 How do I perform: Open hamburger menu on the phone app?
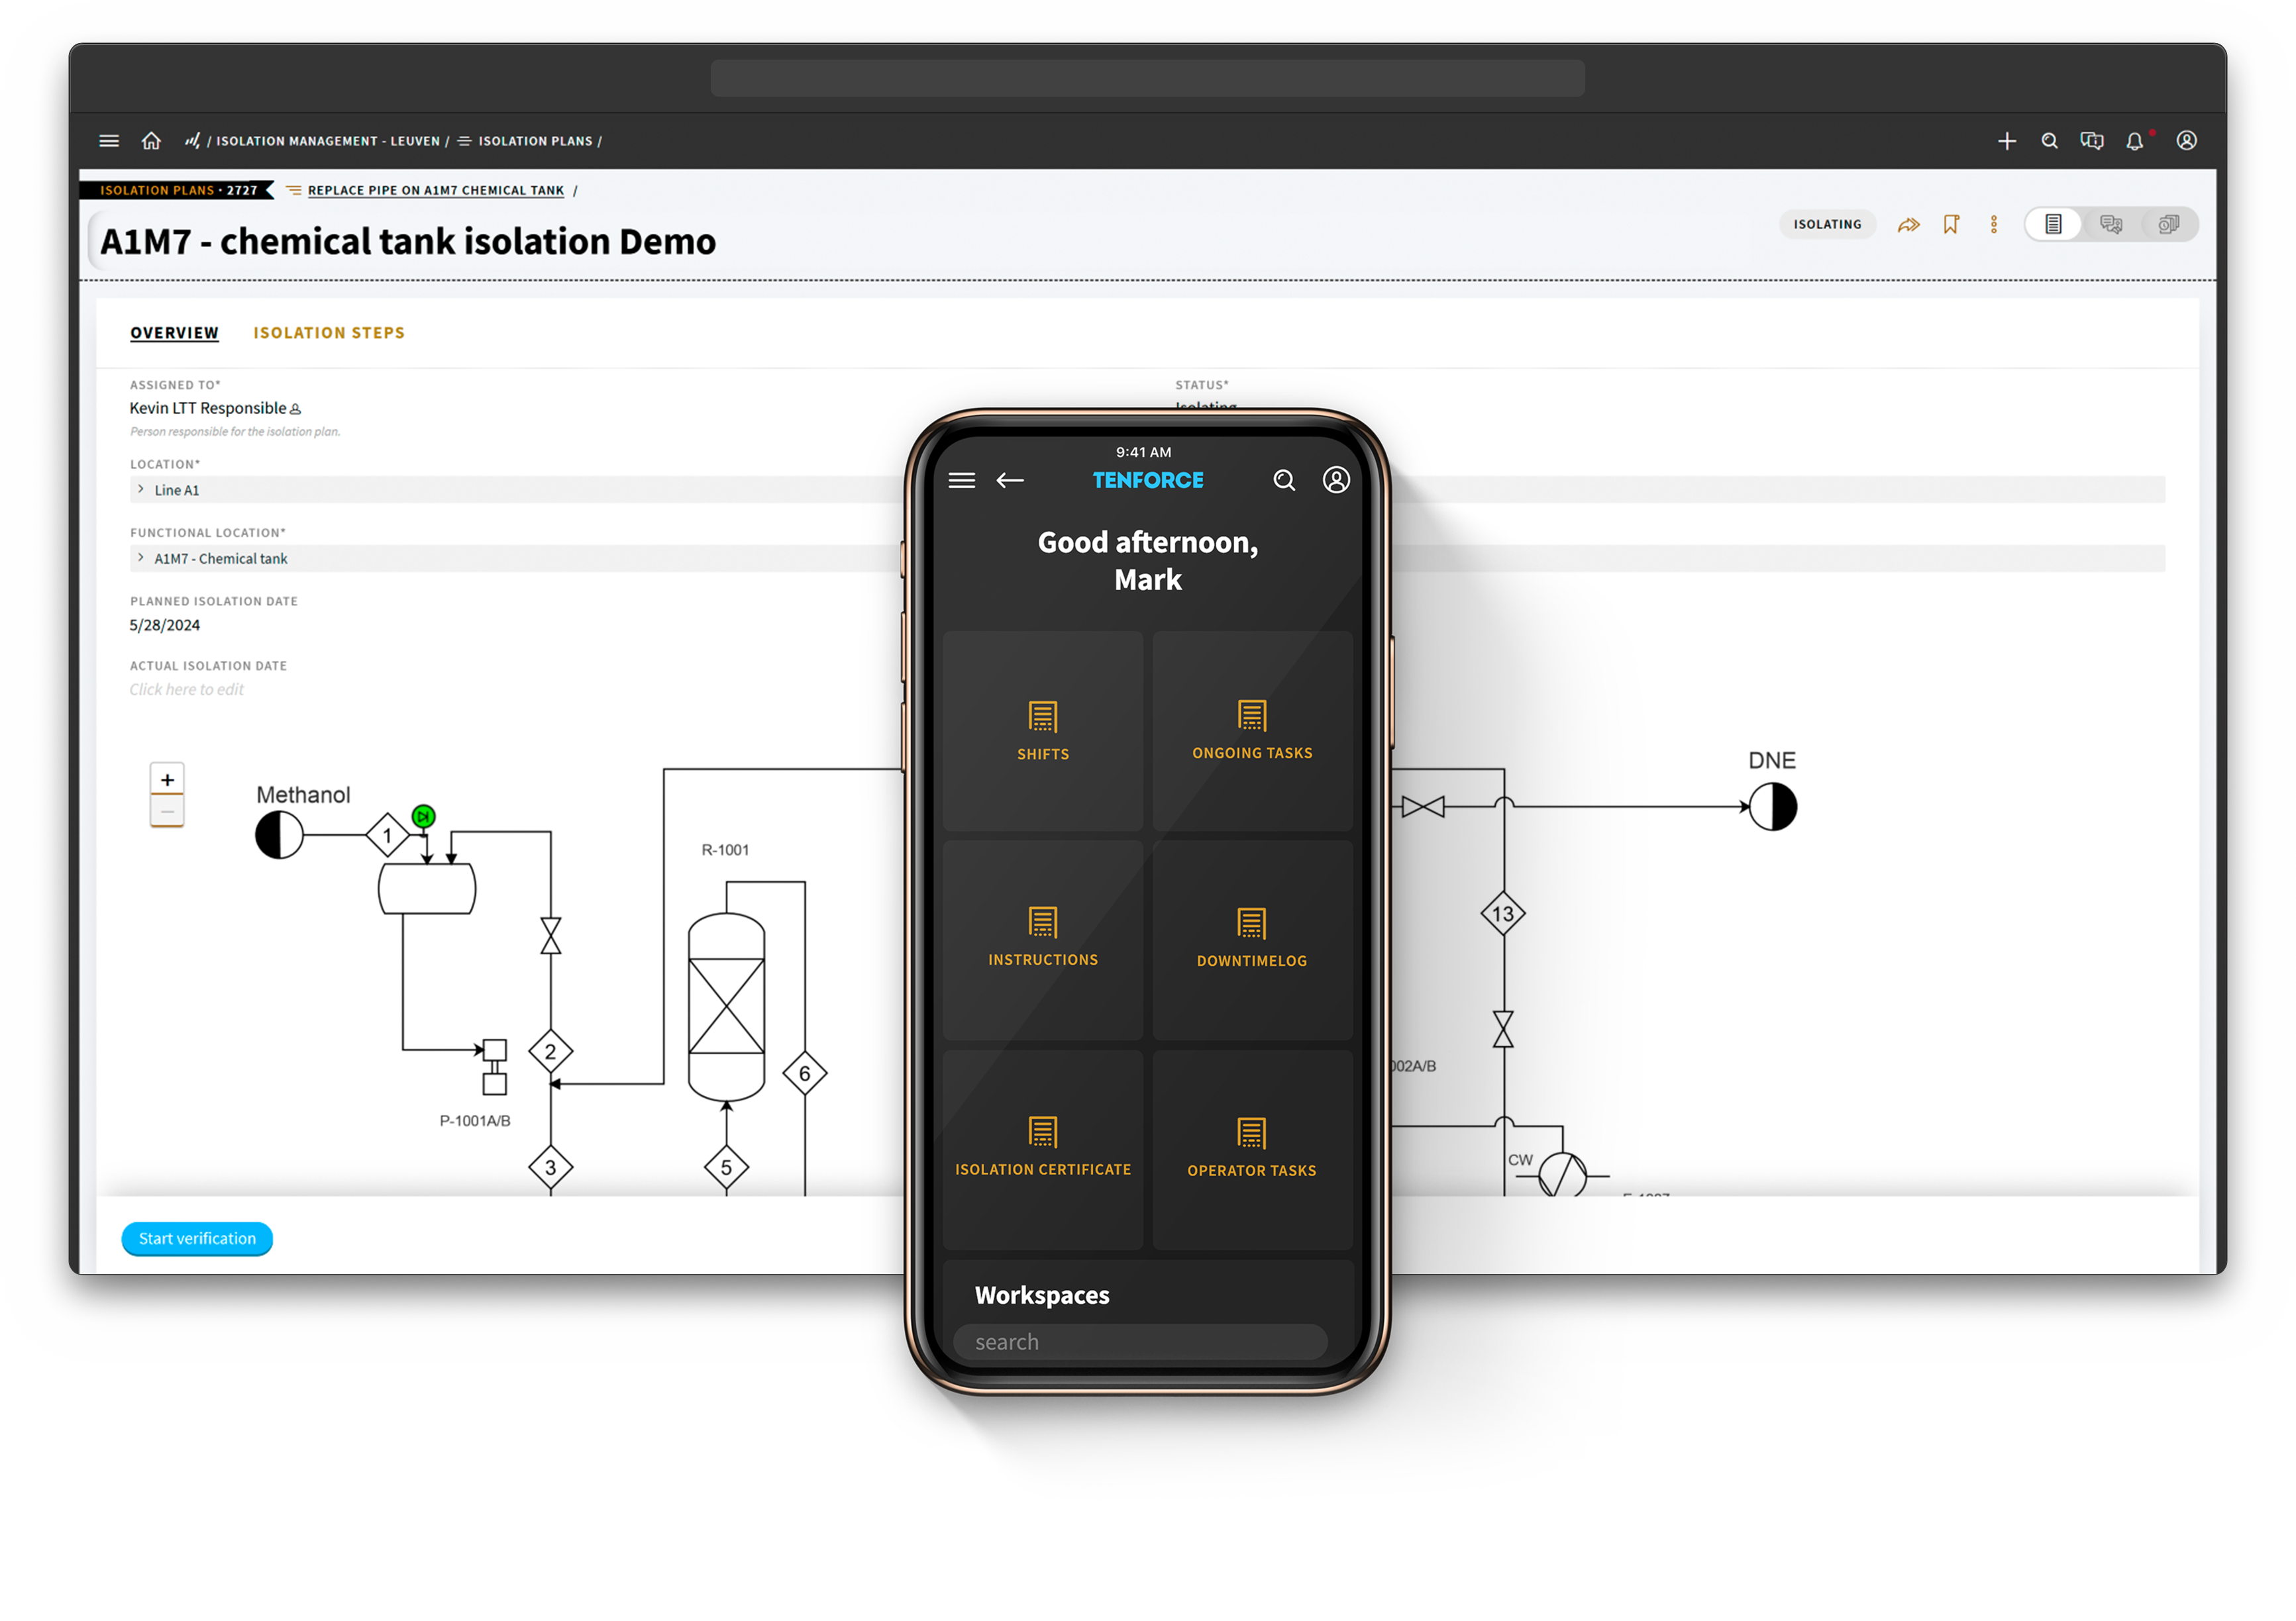pyautogui.click(x=961, y=481)
